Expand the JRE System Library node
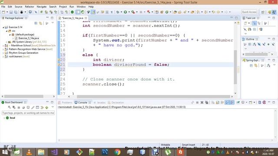The image size is (278, 156). pyautogui.click(x=7, y=42)
